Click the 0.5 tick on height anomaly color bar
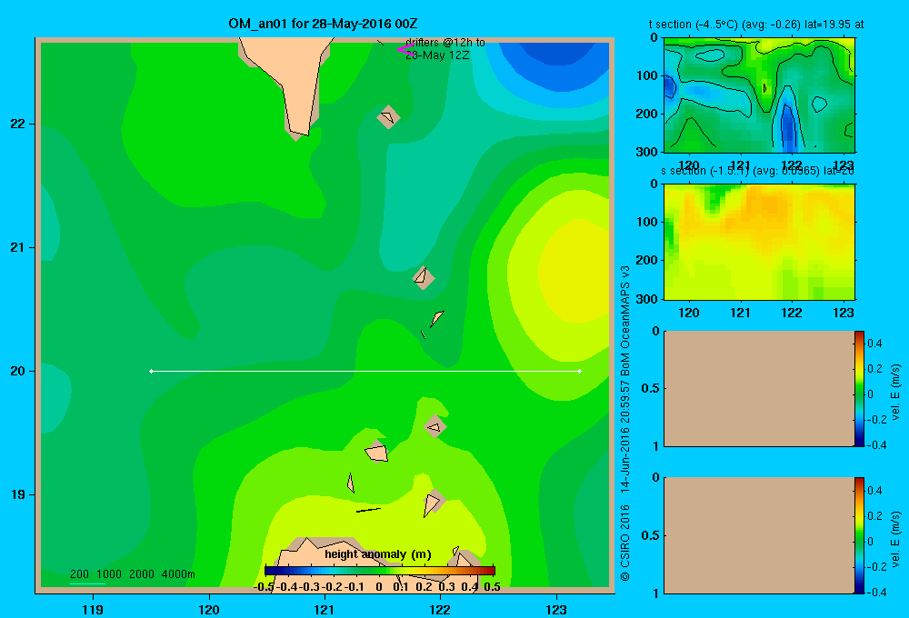Image resolution: width=909 pixels, height=618 pixels. pyautogui.click(x=492, y=587)
